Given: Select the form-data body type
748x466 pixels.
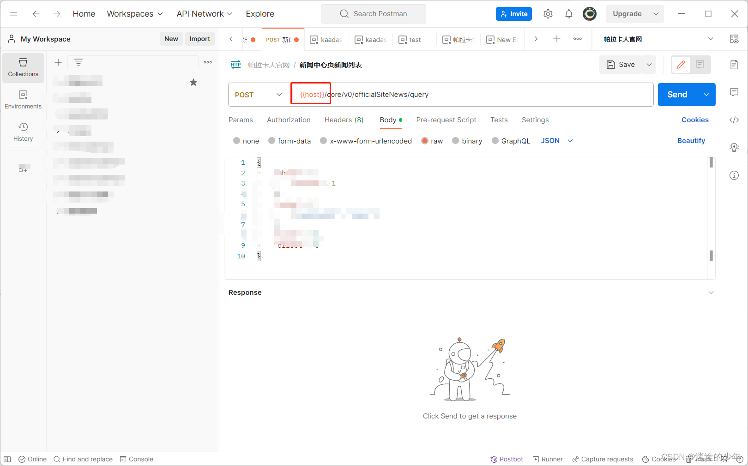Looking at the screenshot, I should click(290, 141).
